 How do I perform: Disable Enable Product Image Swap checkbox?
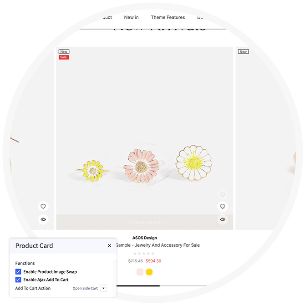[x=19, y=272]
